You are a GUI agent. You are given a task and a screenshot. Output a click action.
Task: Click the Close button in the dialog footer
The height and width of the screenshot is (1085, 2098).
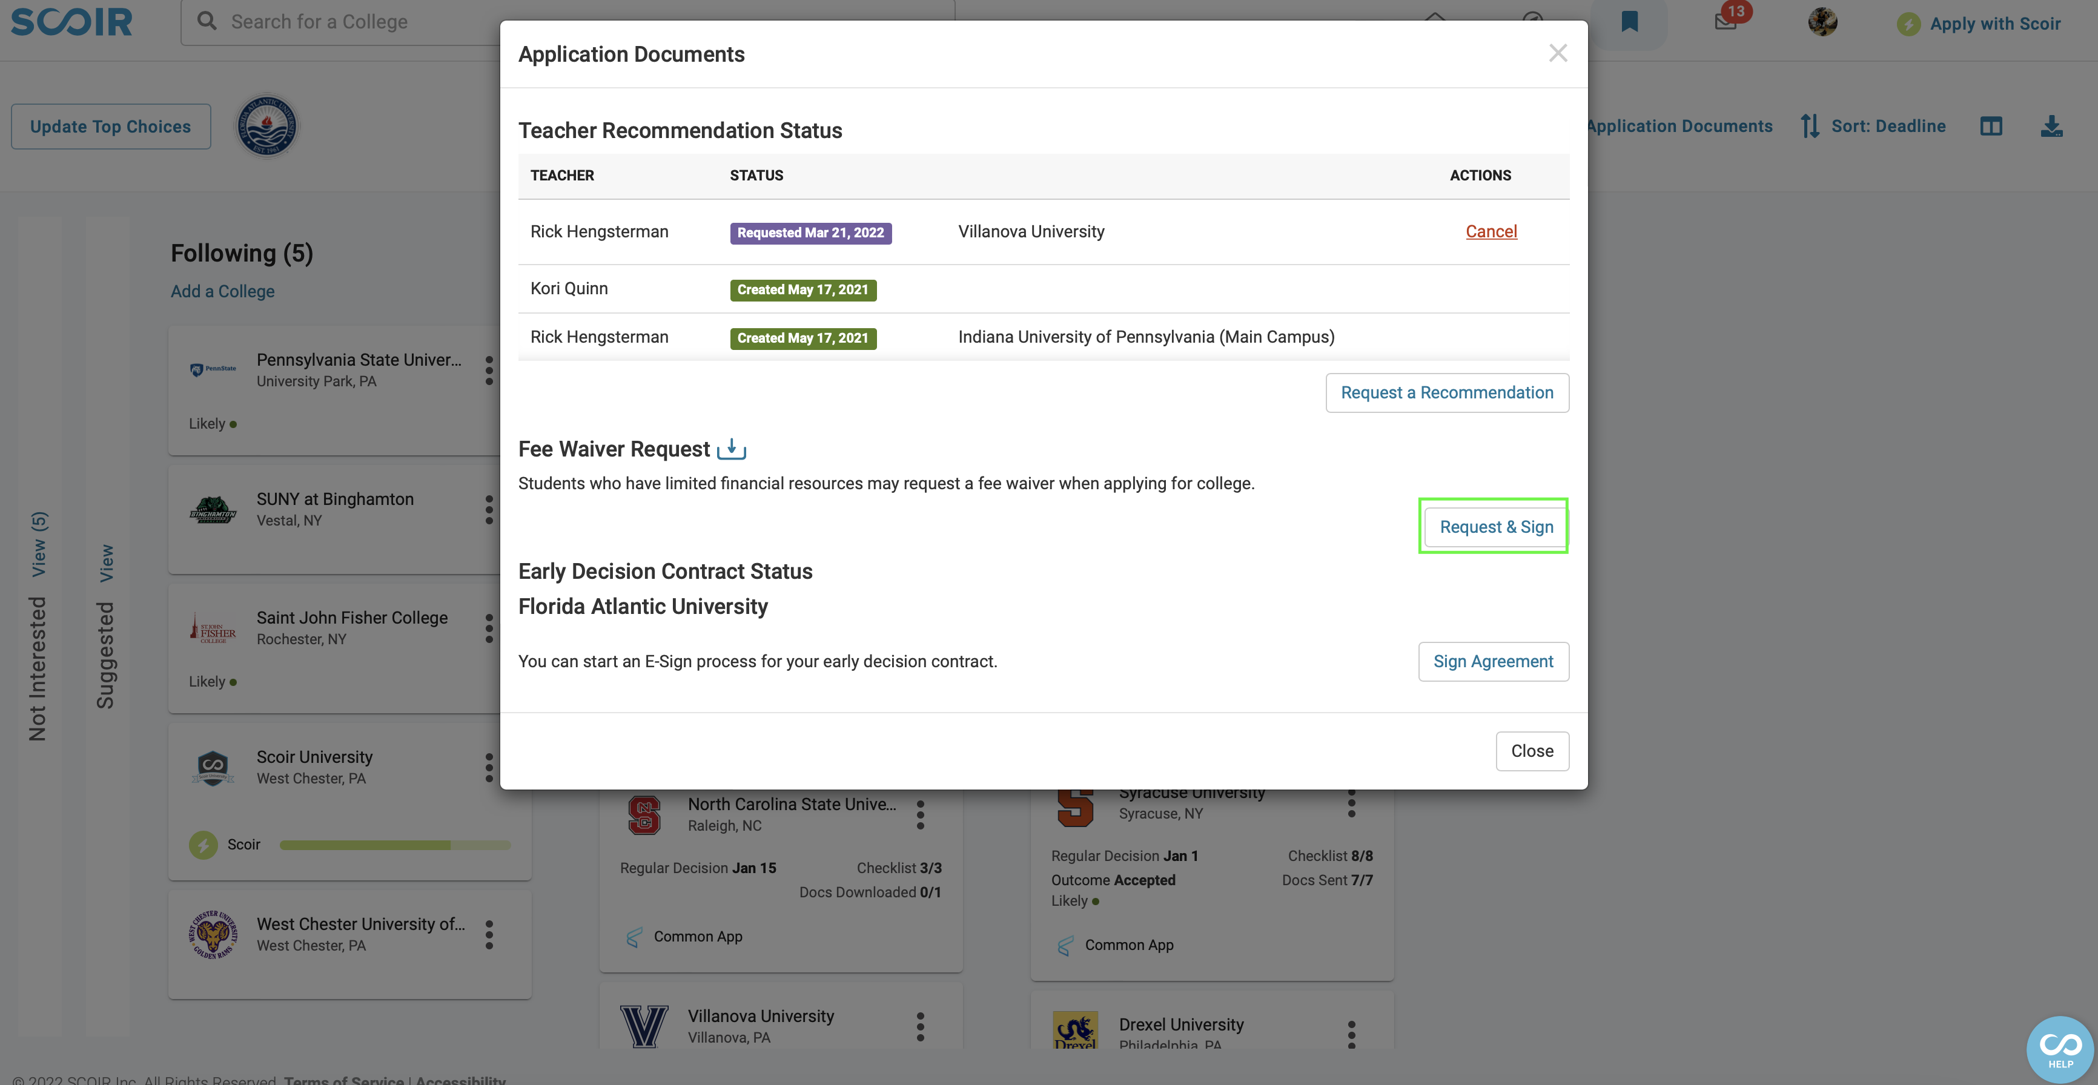click(1531, 751)
